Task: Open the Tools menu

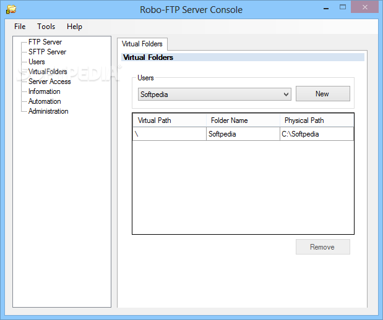Action: coord(46,27)
